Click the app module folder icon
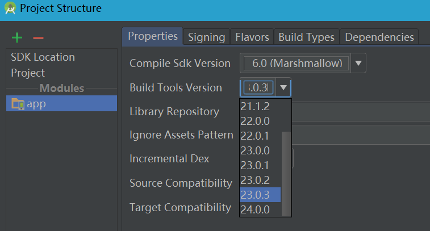The width and height of the screenshot is (430, 231). point(18,104)
